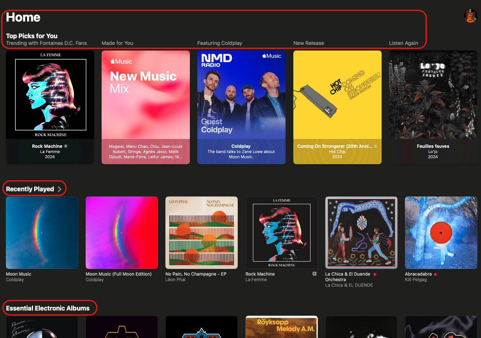Click the "Moon Music (Full Moon Edition)" title

[x=119, y=274]
